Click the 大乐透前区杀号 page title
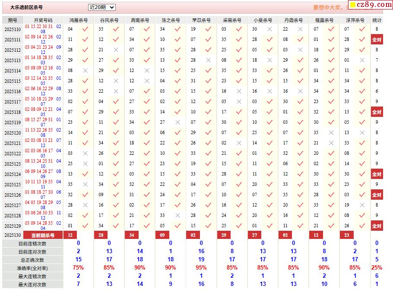 pos(26,8)
